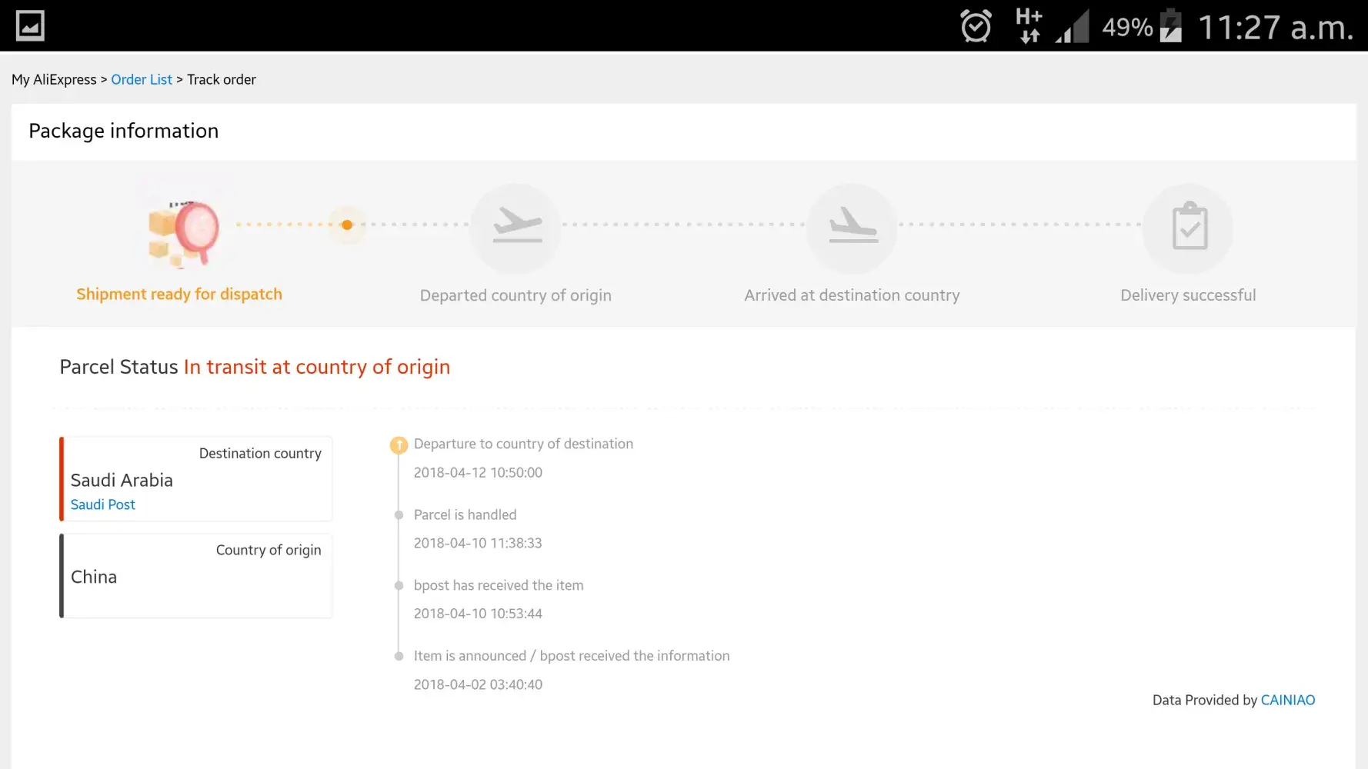Tap the orange progress dot on tracking line
This screenshot has width=1368, height=769.
347,225
